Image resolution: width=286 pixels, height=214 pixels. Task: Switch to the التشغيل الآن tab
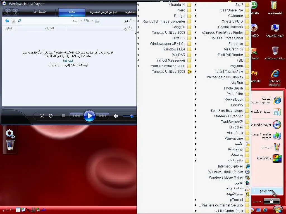39,12
